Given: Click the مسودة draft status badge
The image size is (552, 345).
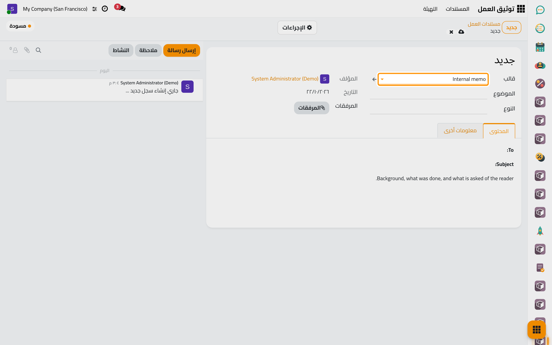Looking at the screenshot, I should pyautogui.click(x=20, y=26).
